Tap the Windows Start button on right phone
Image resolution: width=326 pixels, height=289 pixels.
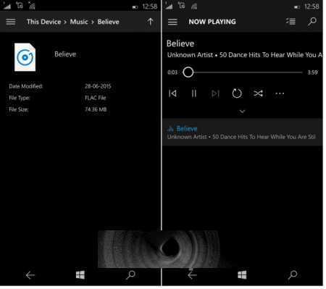pos(242,275)
